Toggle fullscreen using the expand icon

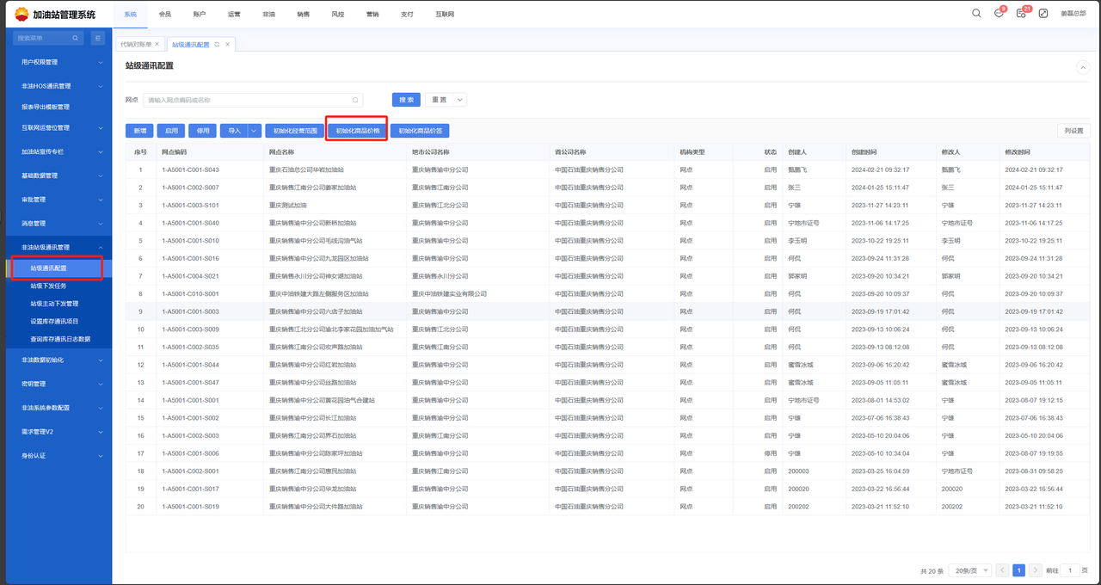coord(1043,14)
